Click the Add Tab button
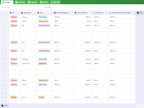The image size is (144, 108). point(55,2)
